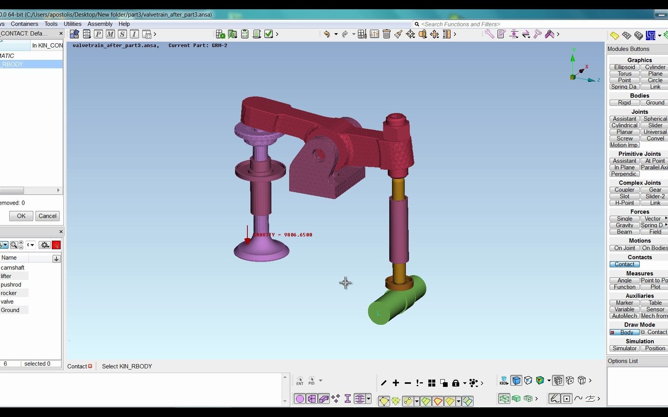Open the Name column sort dropdown
The image size is (668, 417).
click(x=56, y=259)
